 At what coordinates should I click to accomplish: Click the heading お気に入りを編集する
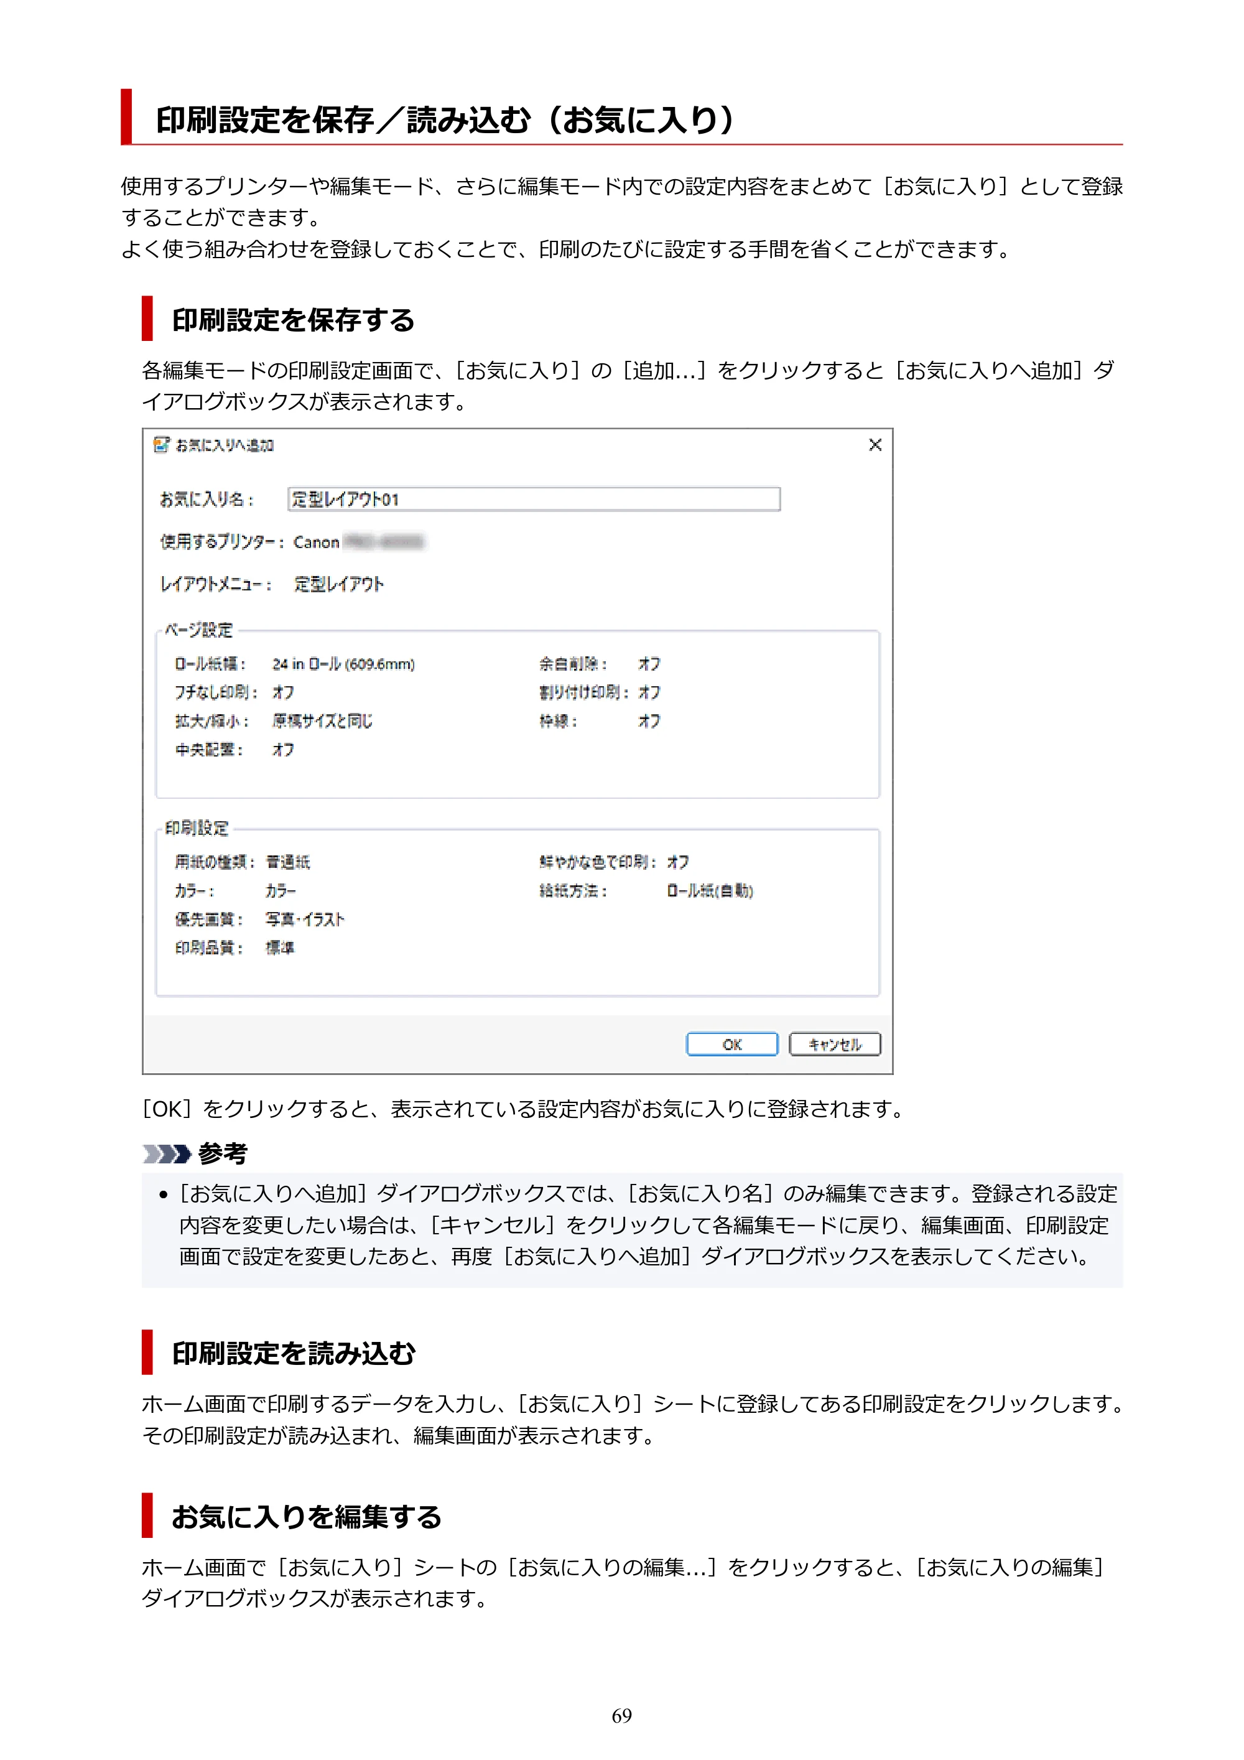coord(307,1516)
